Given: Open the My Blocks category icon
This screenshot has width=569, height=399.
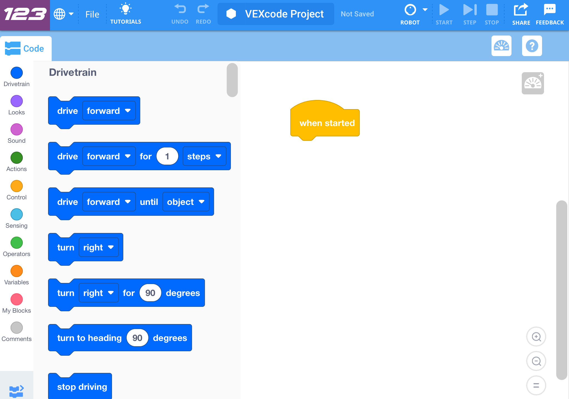Looking at the screenshot, I should click(16, 300).
